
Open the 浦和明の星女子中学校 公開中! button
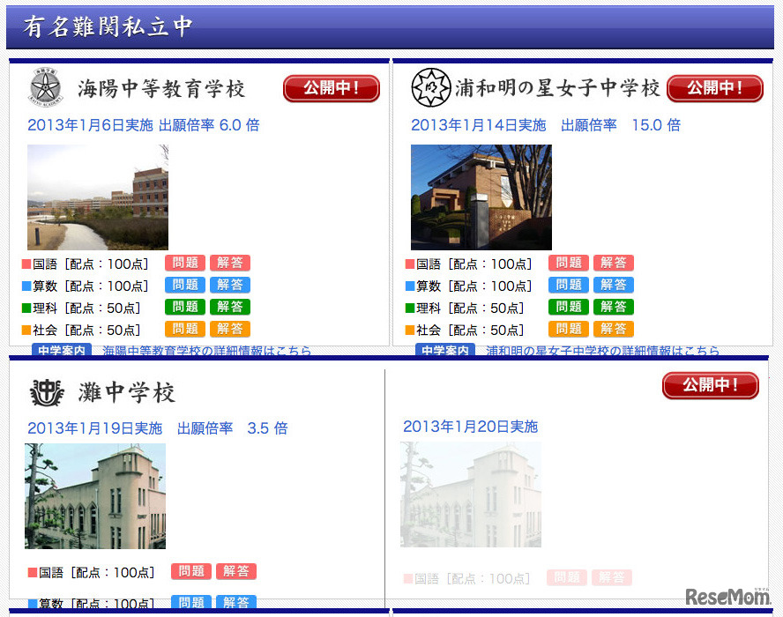pyautogui.click(x=715, y=88)
